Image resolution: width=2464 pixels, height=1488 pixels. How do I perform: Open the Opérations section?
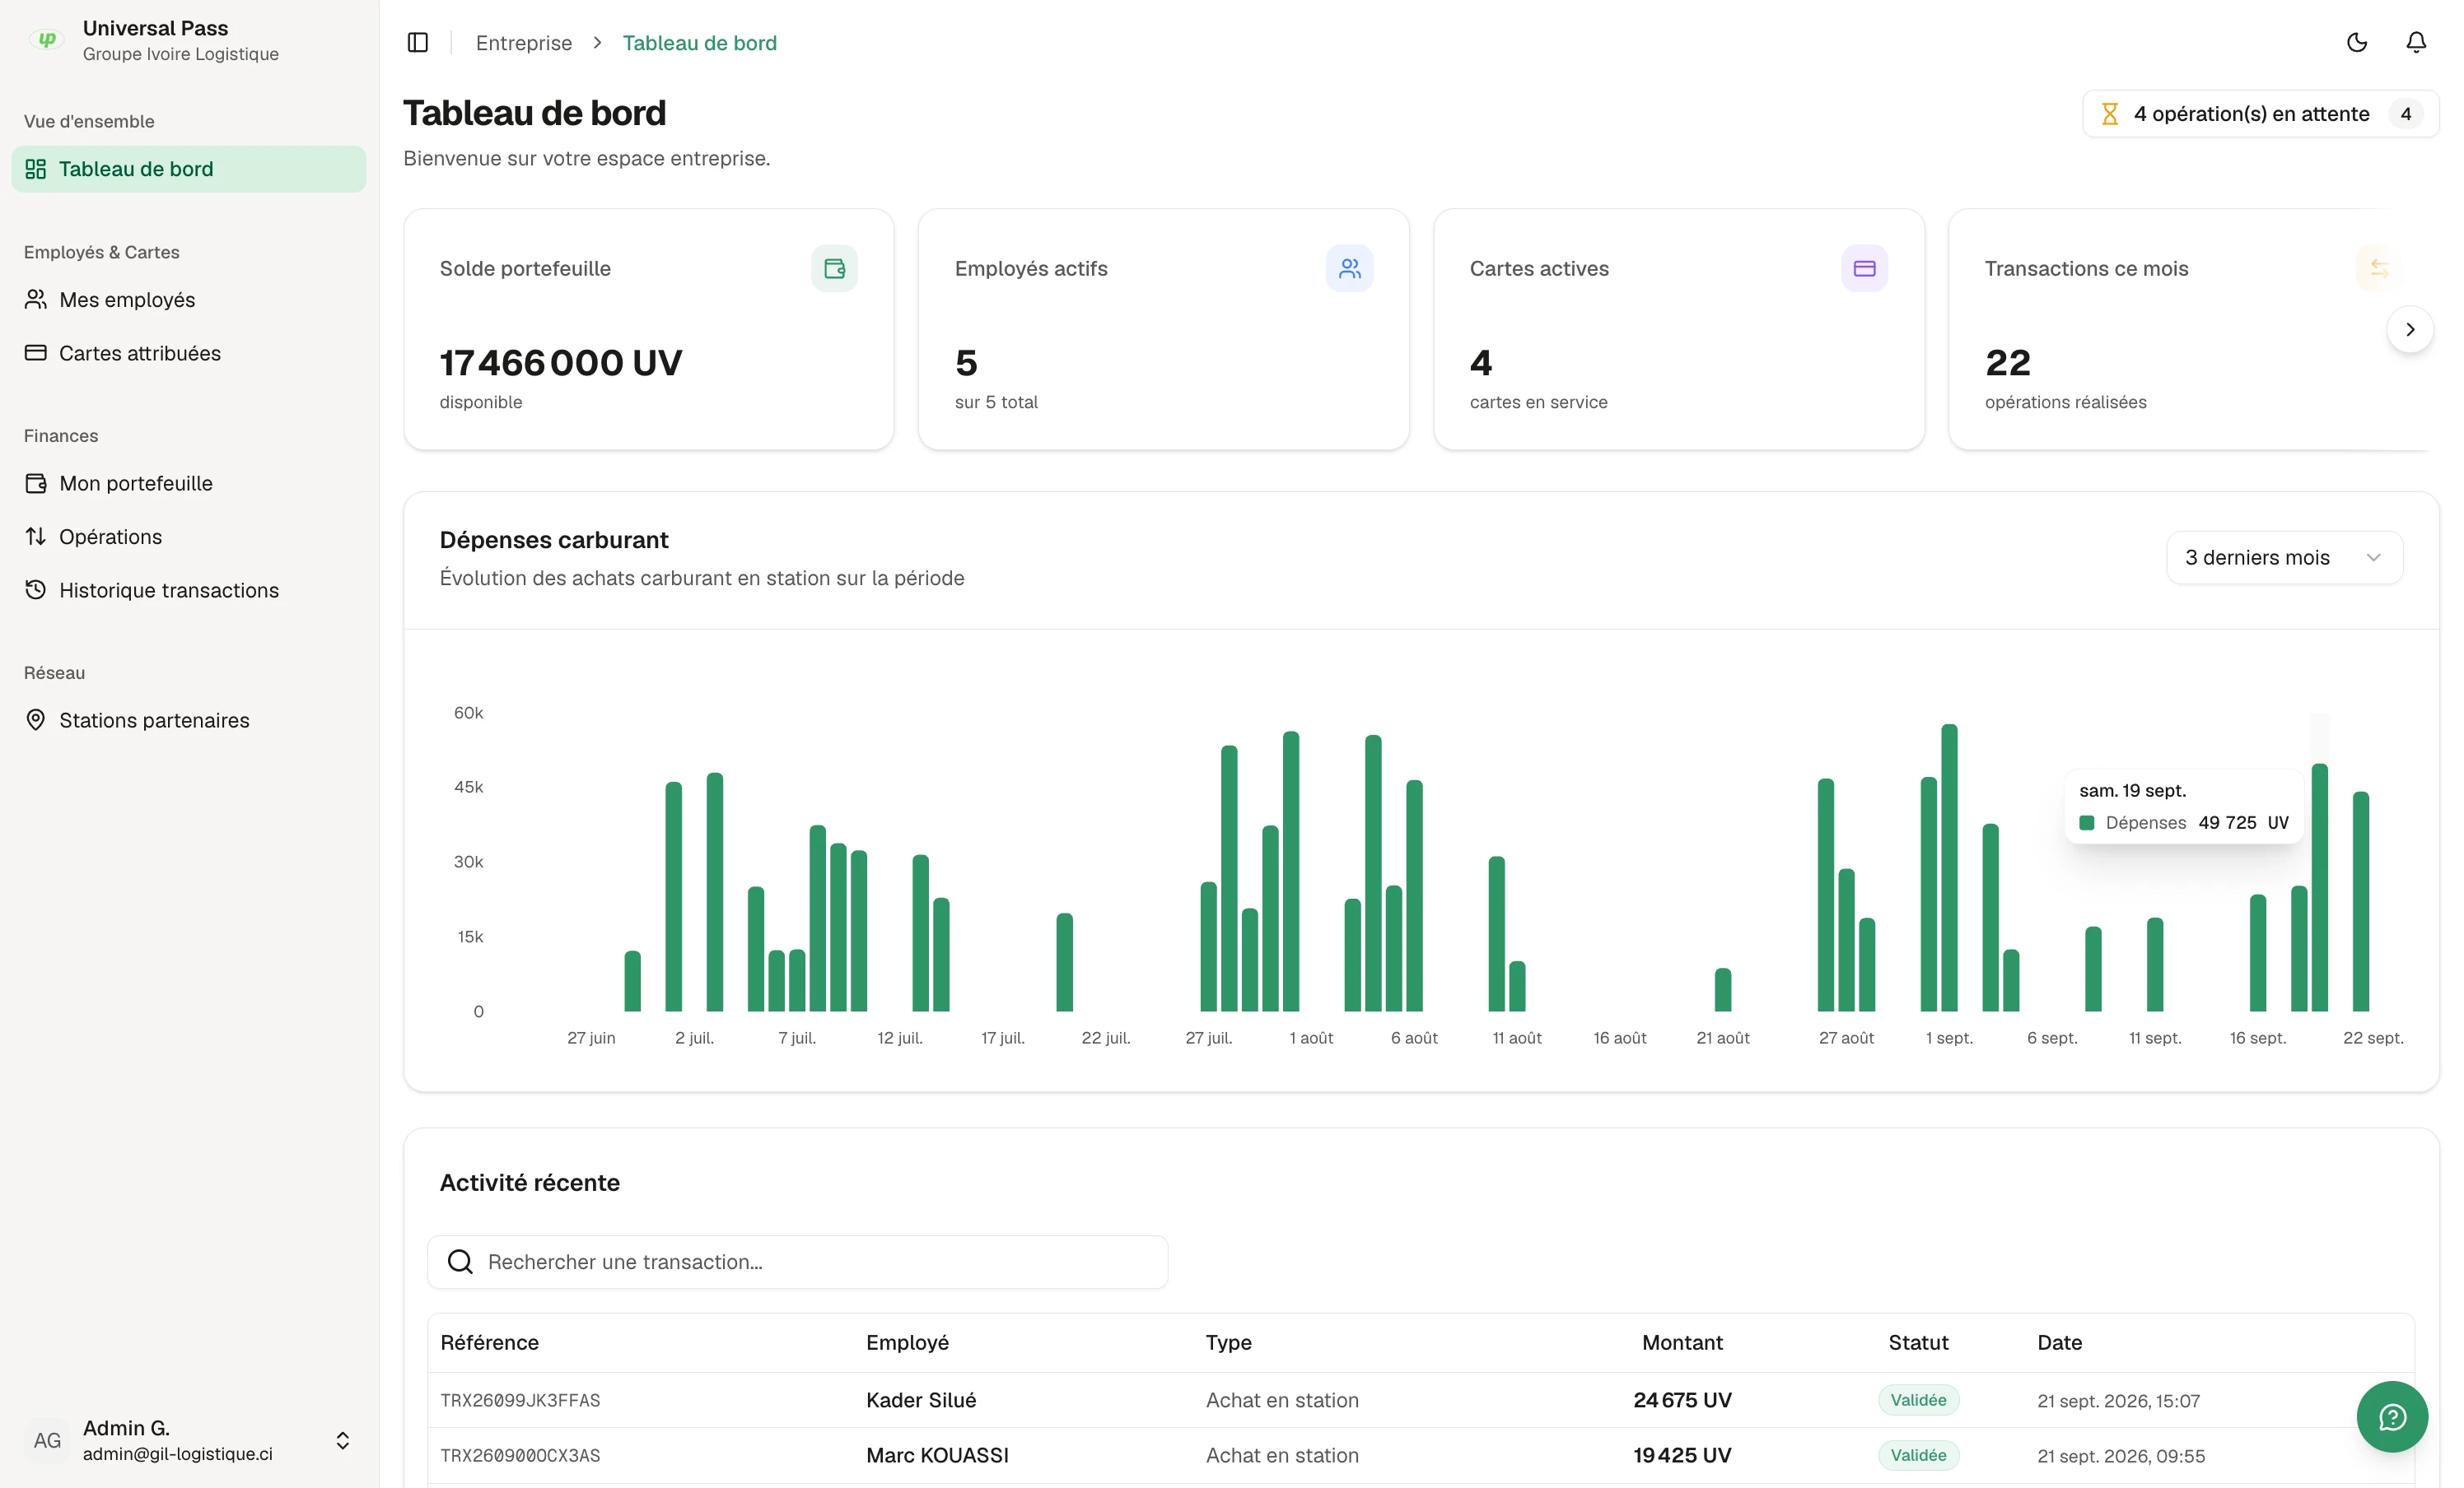[189, 537]
